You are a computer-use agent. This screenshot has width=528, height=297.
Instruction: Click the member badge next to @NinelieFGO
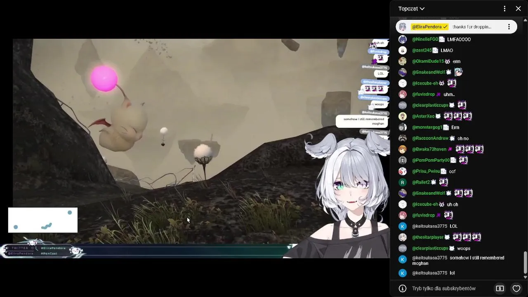click(442, 40)
